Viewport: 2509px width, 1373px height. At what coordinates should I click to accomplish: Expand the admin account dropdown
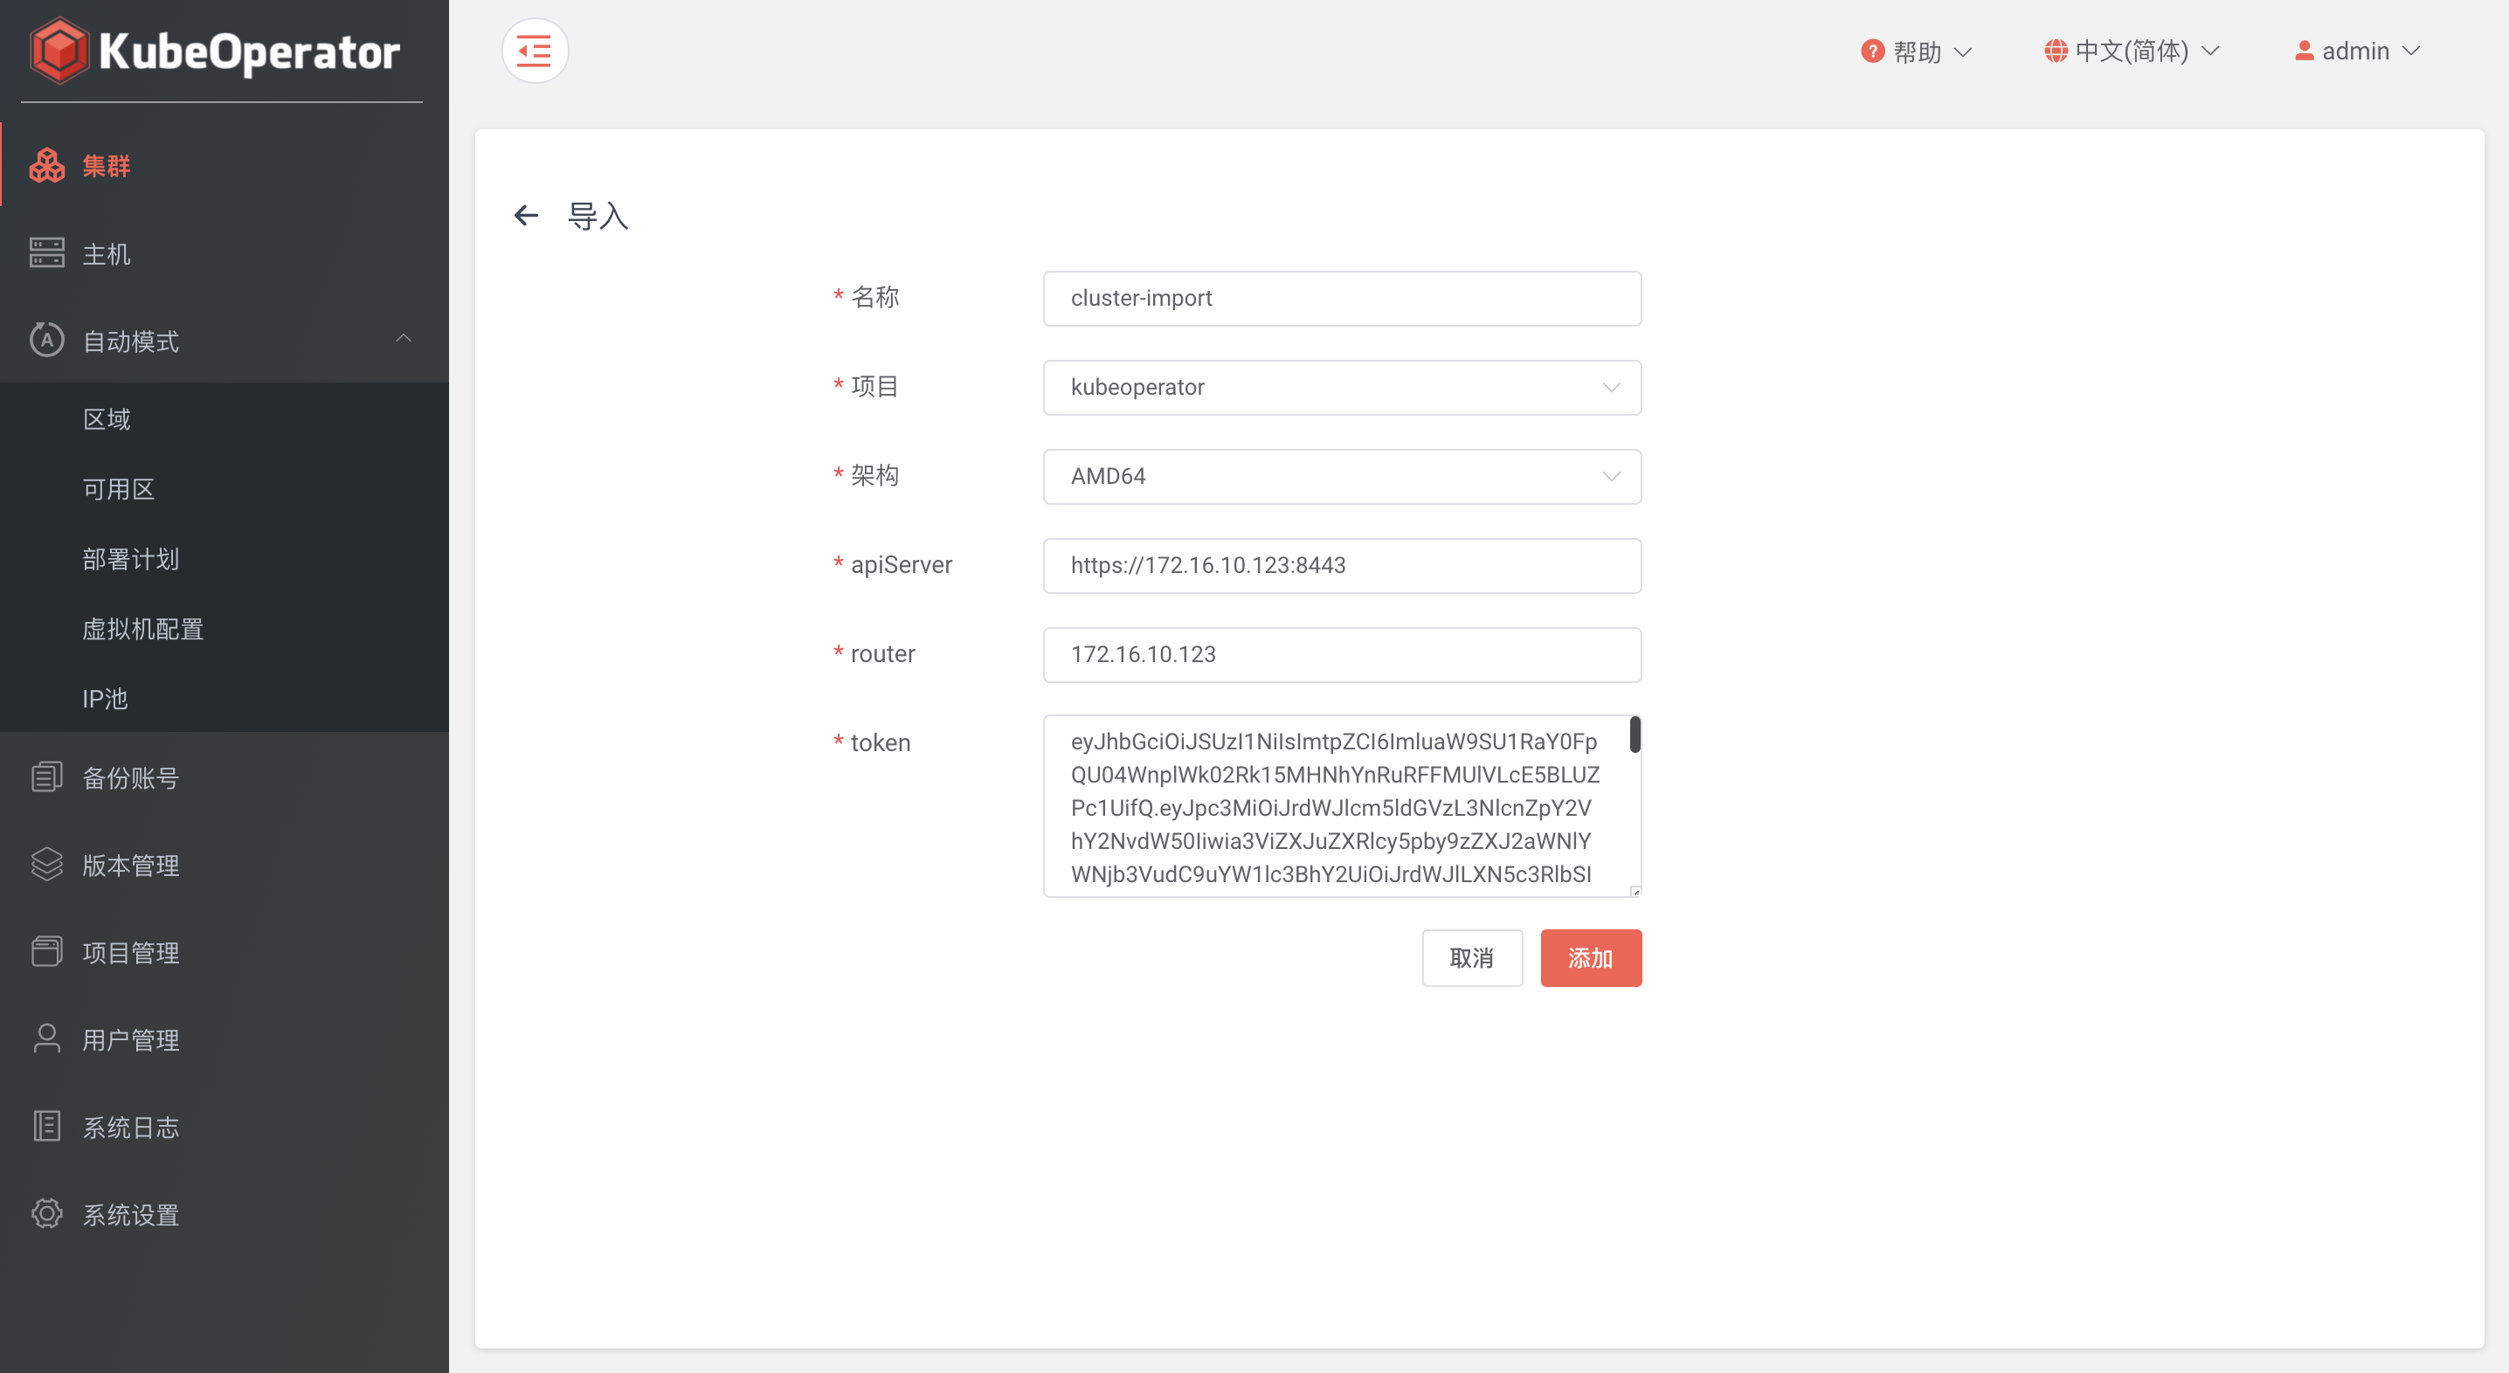tap(2357, 51)
